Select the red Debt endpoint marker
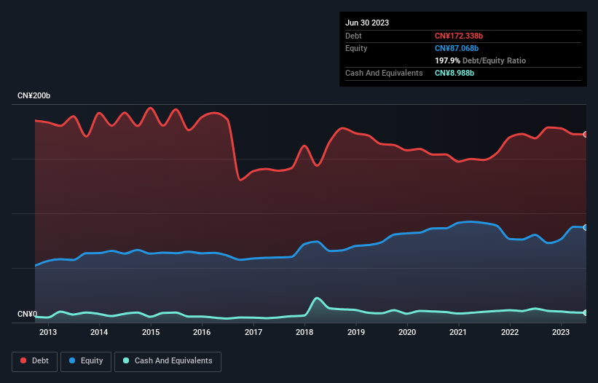The image size is (598, 383). (586, 135)
